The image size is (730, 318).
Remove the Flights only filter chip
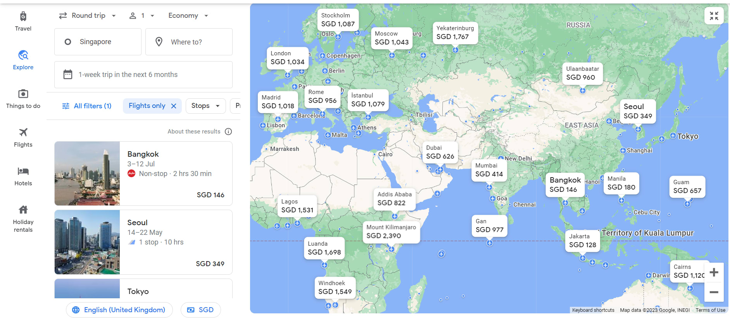tap(174, 106)
